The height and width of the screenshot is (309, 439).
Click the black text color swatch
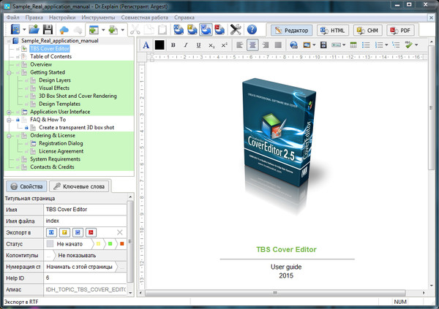(x=160, y=45)
